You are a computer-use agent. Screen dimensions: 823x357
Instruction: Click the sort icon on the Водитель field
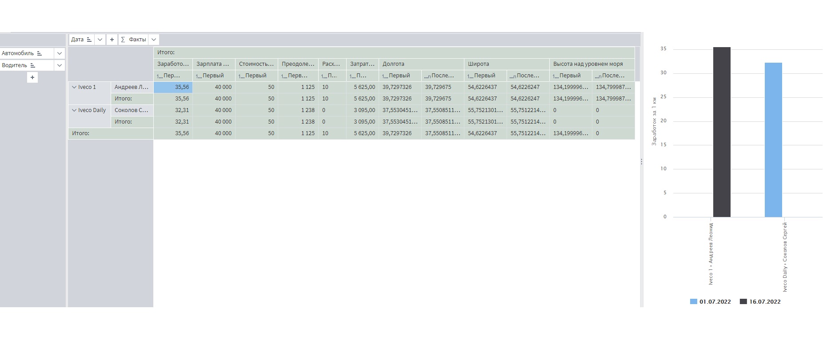click(x=32, y=65)
